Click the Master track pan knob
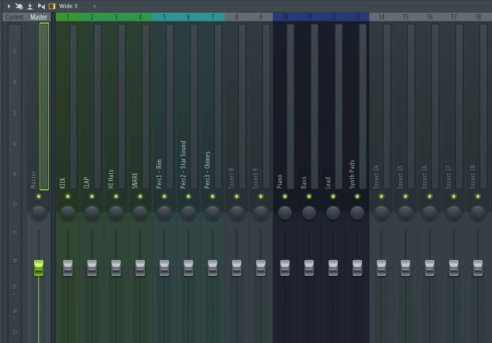The height and width of the screenshot is (343, 492). click(x=39, y=212)
